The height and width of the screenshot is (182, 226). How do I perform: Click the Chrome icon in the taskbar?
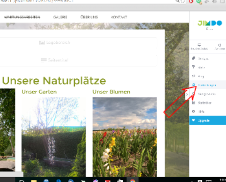133,180
